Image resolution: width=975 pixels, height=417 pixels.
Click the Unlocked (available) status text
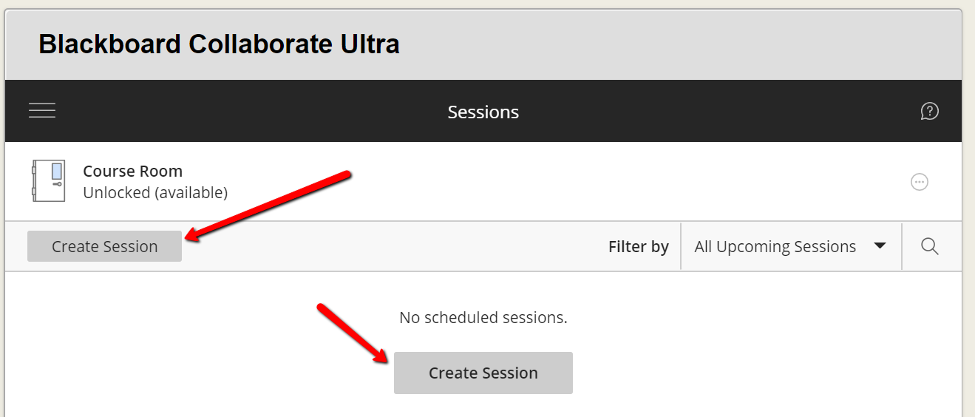click(155, 193)
